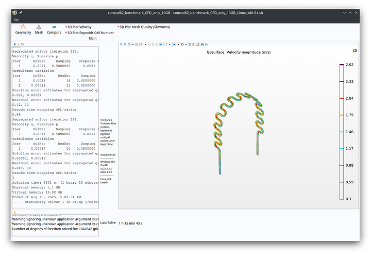This screenshot has width=371, height=254.
Task: Open 3D Plot Mesh Quality (Skewness)
Action: point(144,27)
